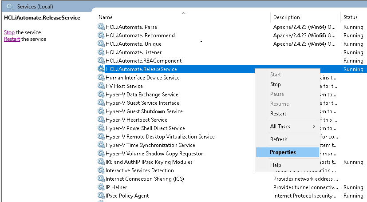Expand the All Tasks submenu arrow

314,127
